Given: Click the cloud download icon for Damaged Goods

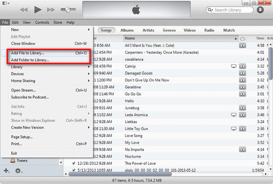Looking at the screenshot, I should coord(243,73).
